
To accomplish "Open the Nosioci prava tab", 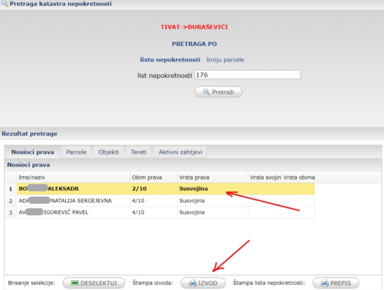I will (33, 152).
